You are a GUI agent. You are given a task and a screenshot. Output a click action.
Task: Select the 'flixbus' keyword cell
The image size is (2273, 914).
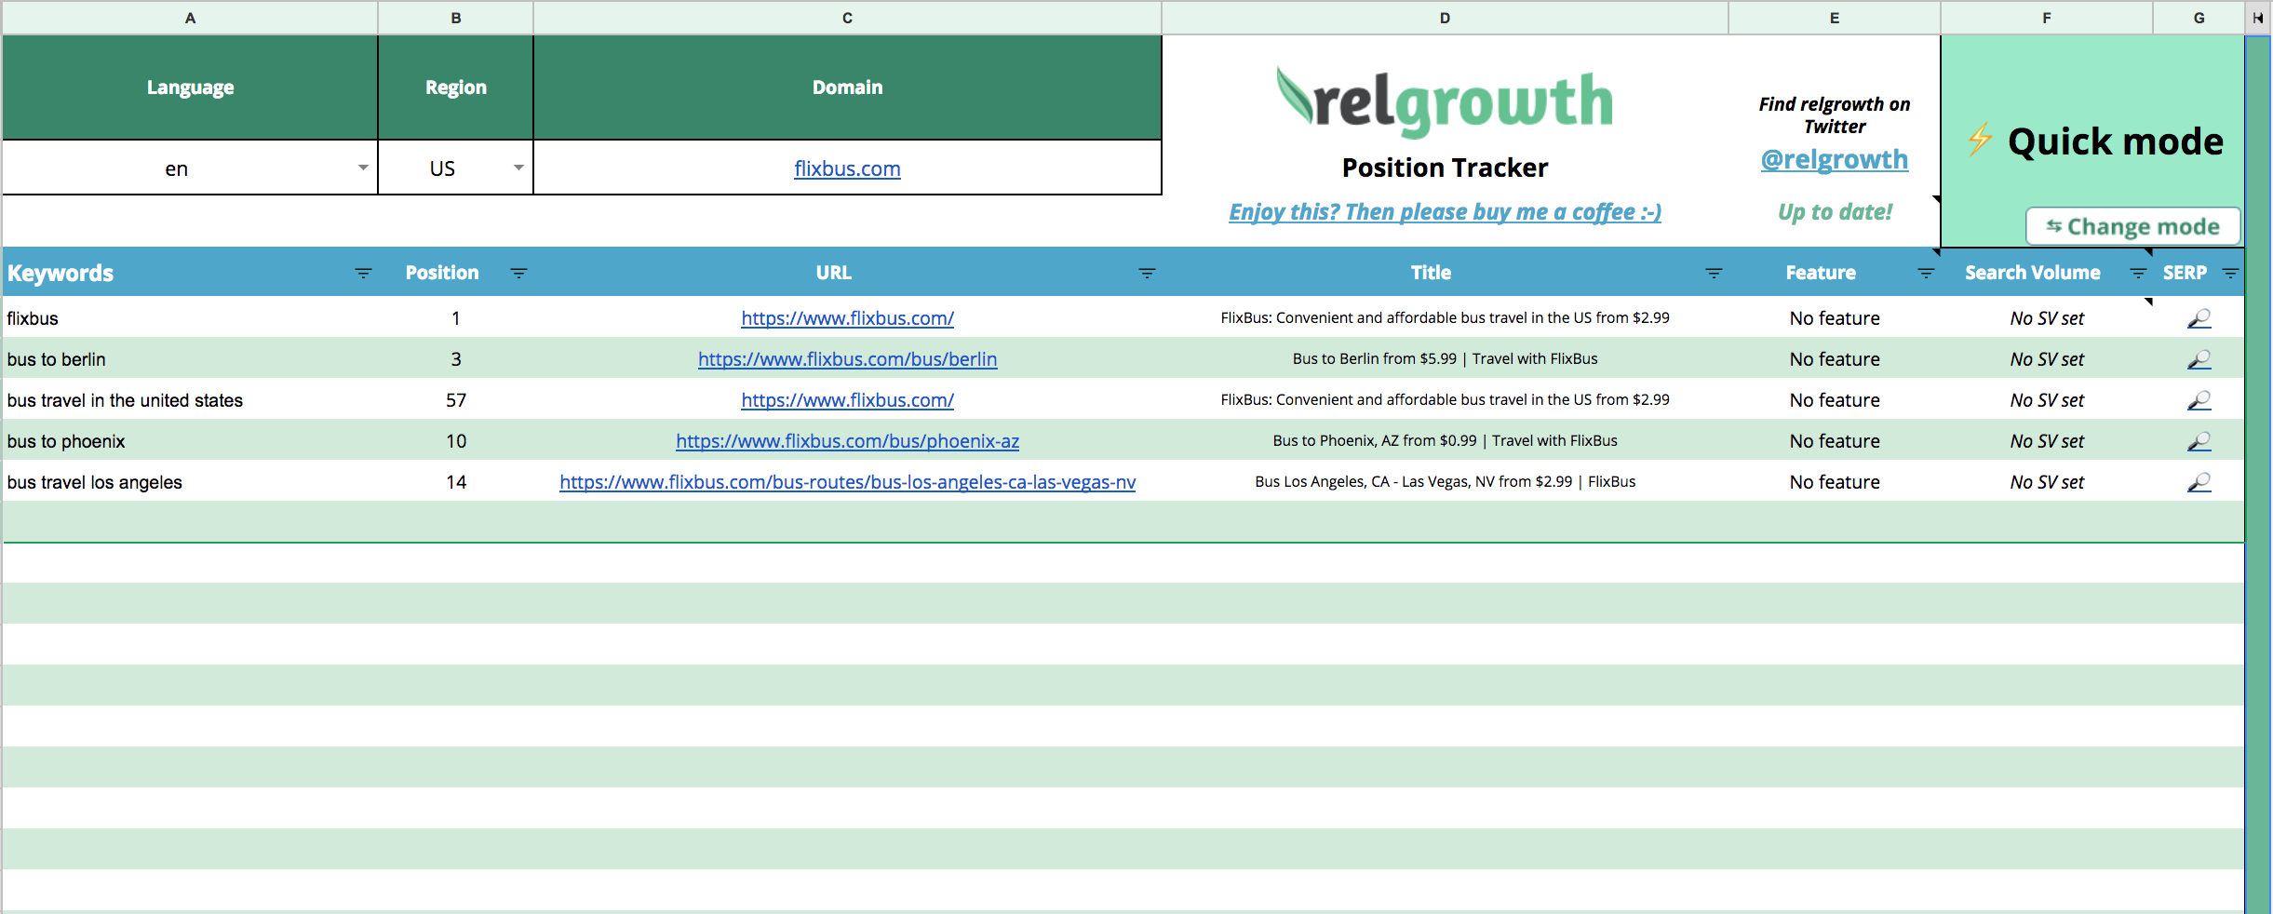(190, 318)
